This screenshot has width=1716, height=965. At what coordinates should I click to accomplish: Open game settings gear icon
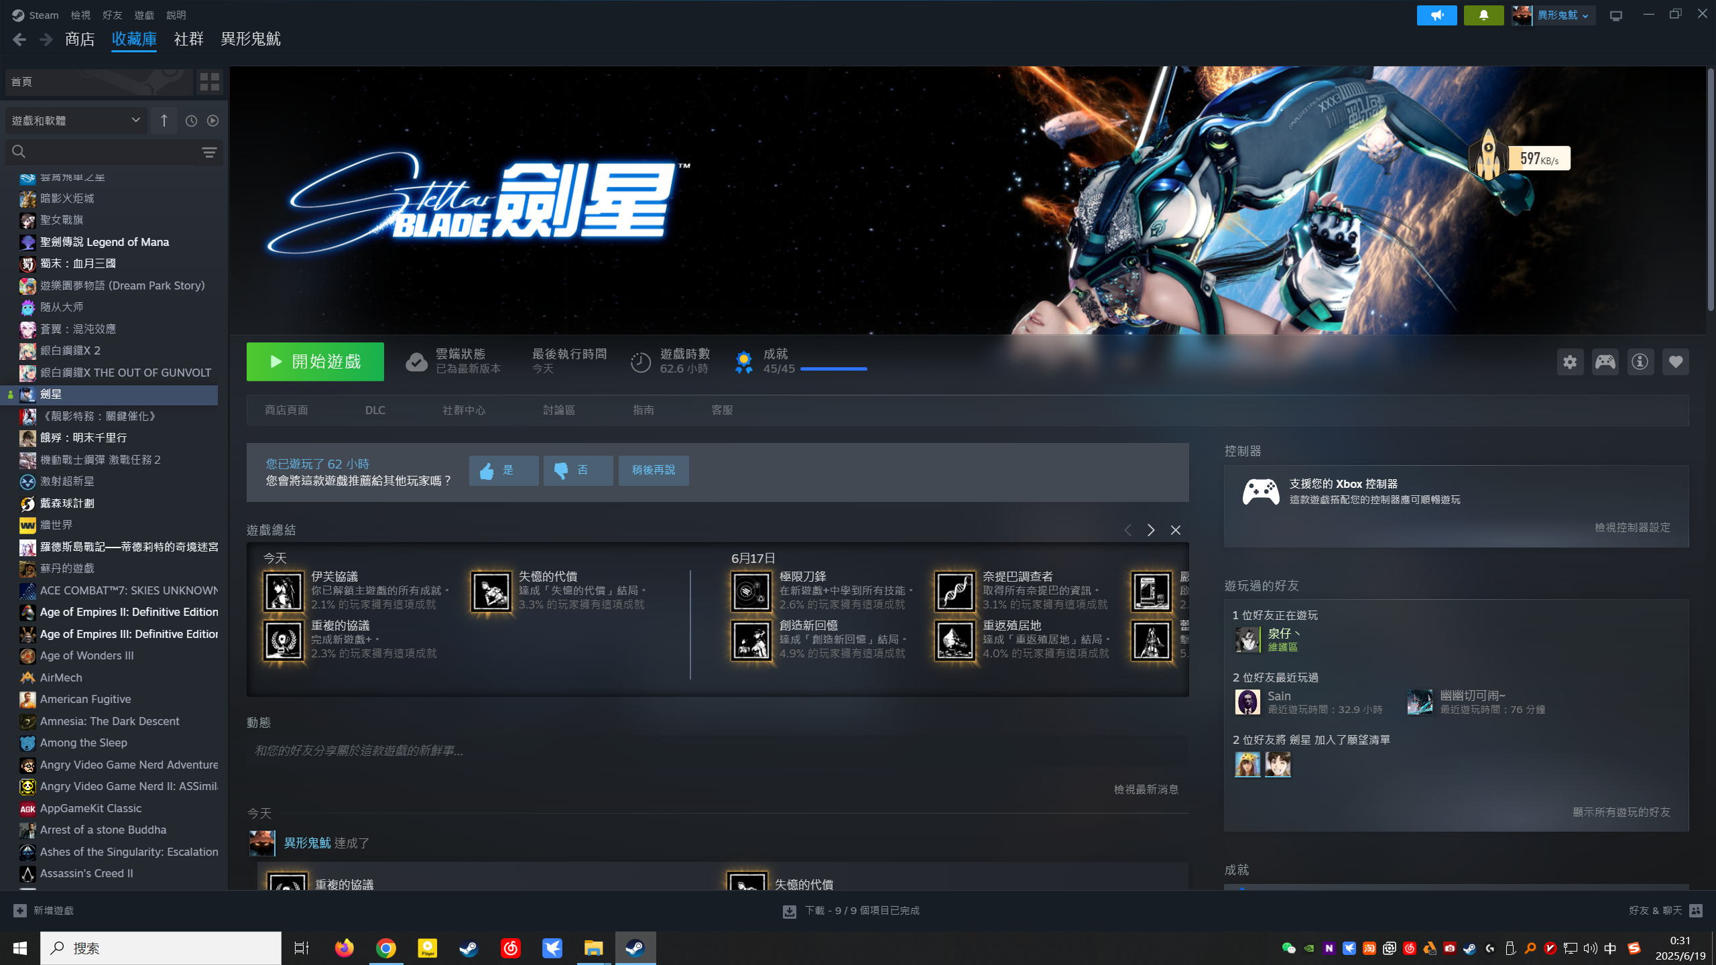point(1570,362)
